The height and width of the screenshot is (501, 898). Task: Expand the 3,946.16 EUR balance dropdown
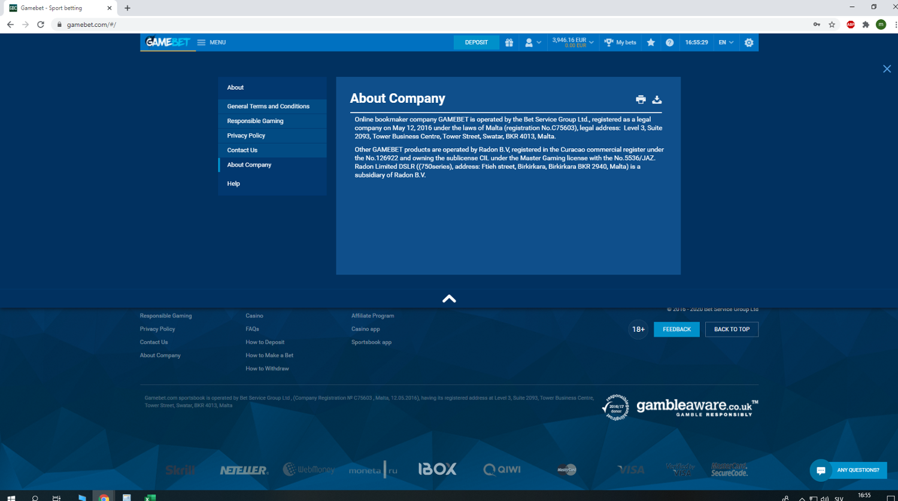coord(573,42)
